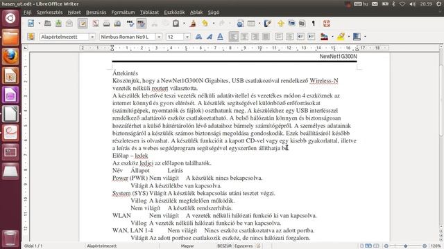444x249 pixels.
Task: Open the Nimbus Roman No9 L font dropdown
Action: [x=159, y=37]
